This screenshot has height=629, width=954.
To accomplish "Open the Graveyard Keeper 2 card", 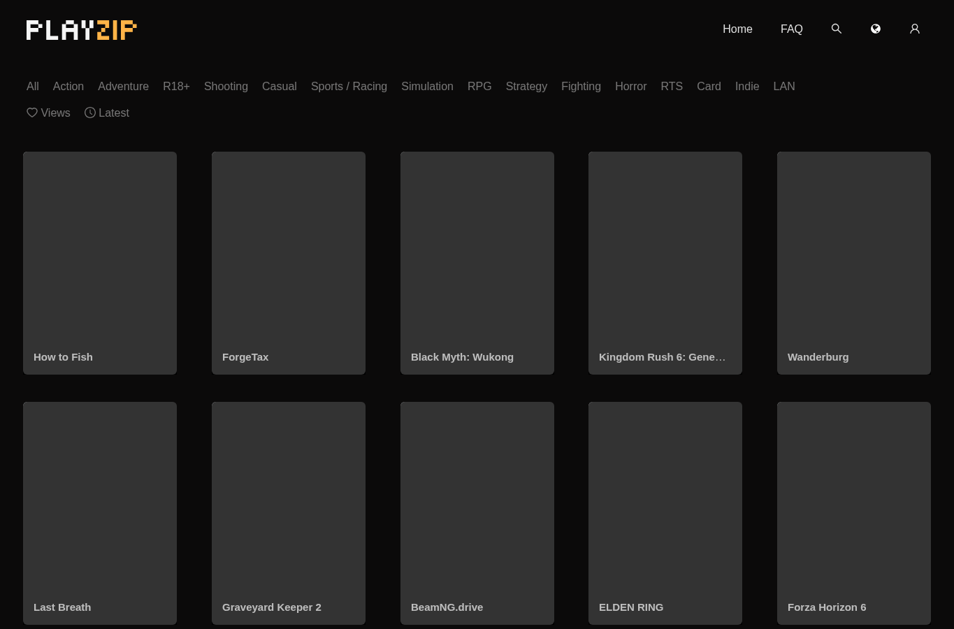I will point(289,513).
